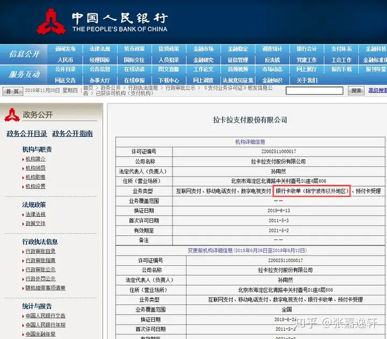Screen dimensions: 387x339
Task: Open the 高级搜索 link
Action: [378, 90]
